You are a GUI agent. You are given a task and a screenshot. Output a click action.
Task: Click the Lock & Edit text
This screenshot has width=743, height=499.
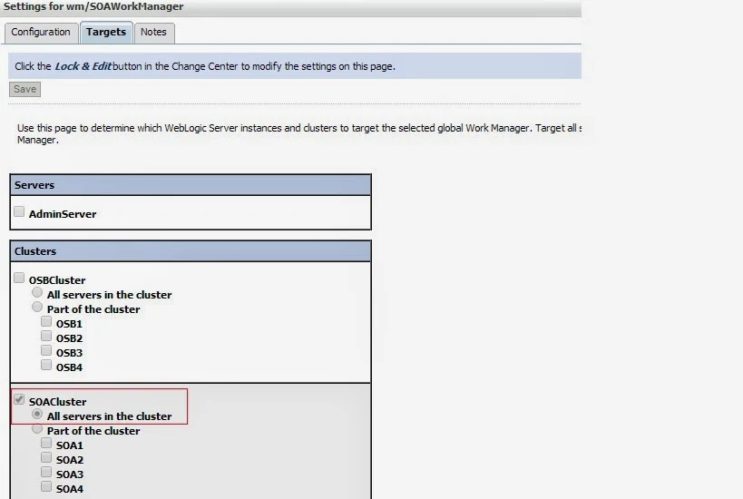point(83,66)
